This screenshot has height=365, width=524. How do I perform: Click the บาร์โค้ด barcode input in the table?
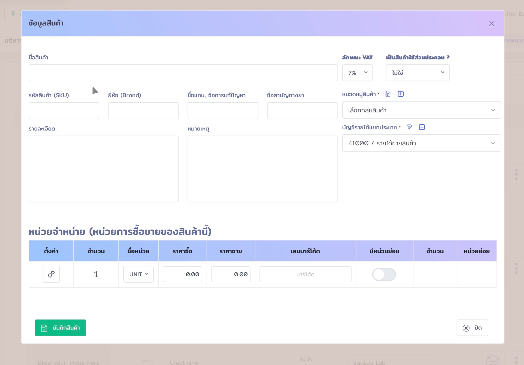305,274
